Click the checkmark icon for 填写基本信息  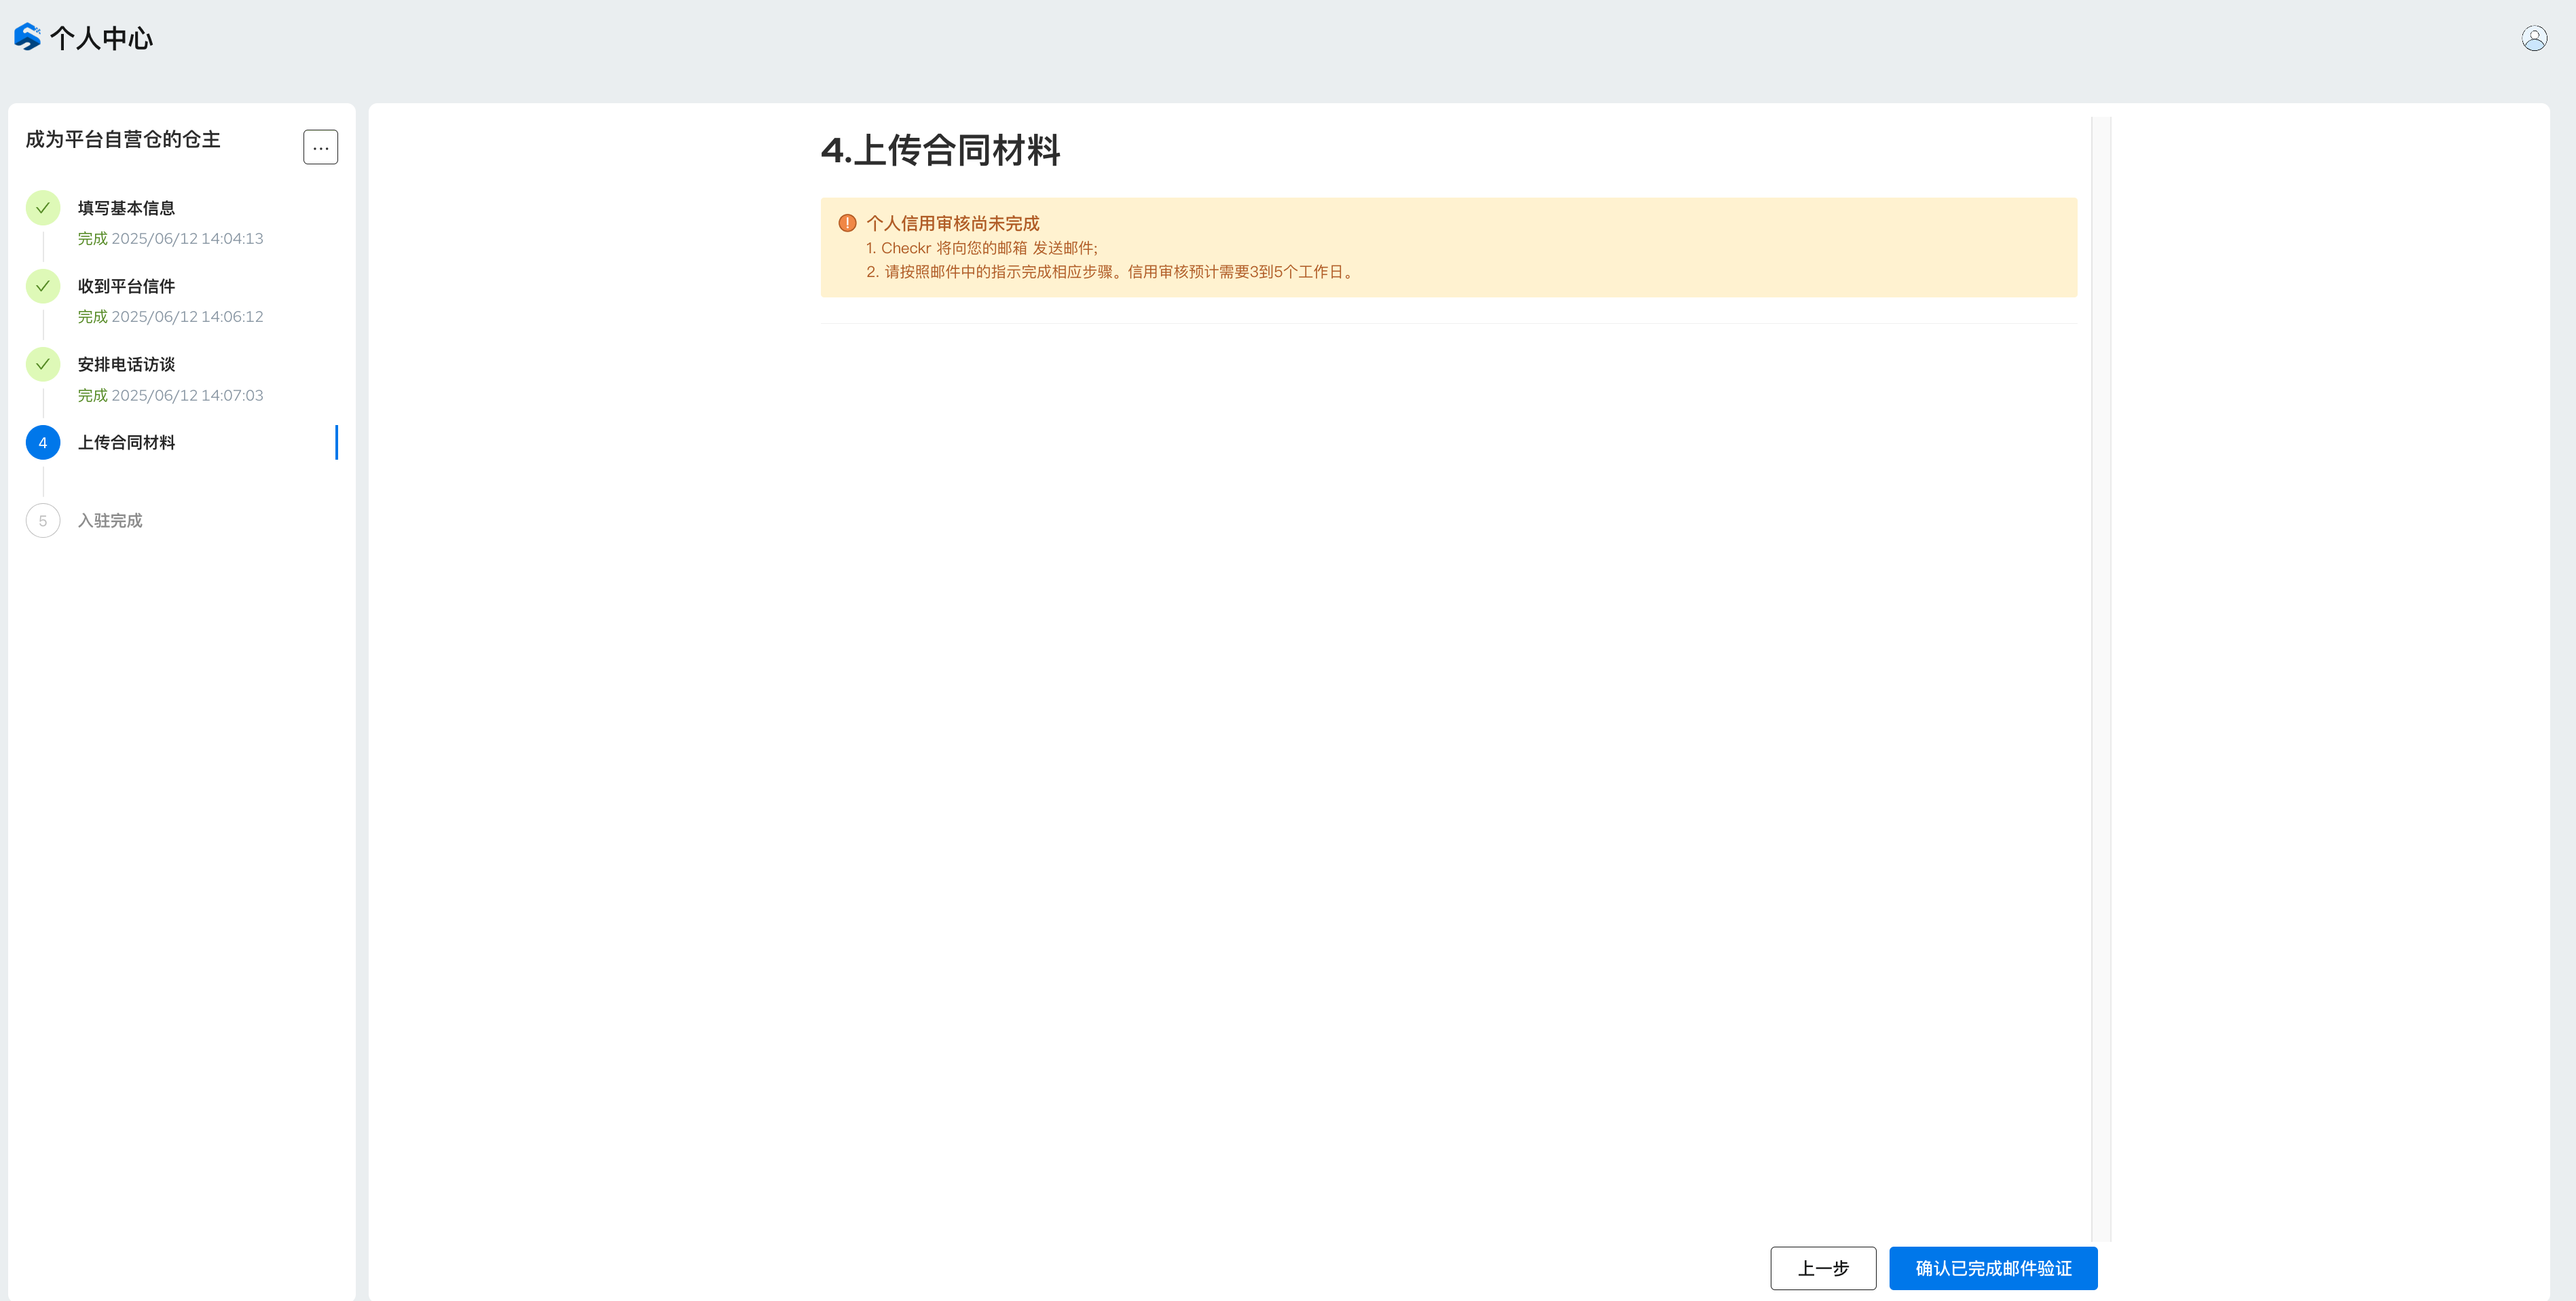tap(43, 208)
